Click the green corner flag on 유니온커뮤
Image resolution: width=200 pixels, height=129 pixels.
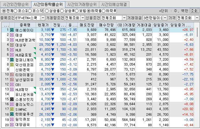pyautogui.click(x=35, y=93)
